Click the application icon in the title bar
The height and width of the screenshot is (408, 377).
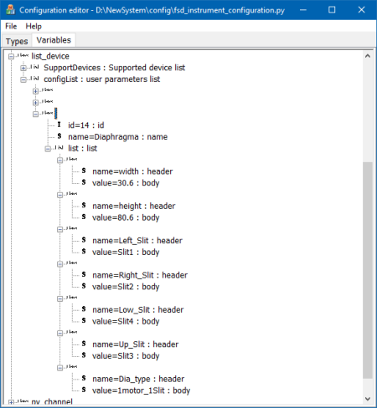pos(10,10)
